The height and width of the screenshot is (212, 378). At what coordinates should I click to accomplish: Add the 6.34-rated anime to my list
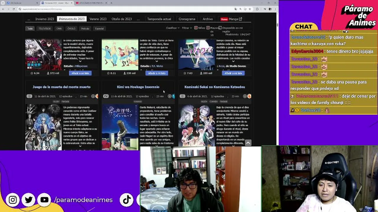pos(80,73)
